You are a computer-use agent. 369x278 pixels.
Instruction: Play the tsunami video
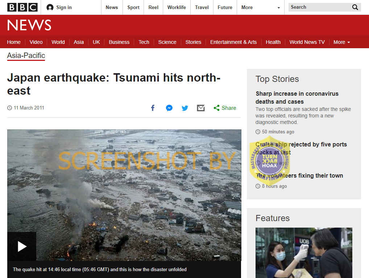tap(22, 246)
